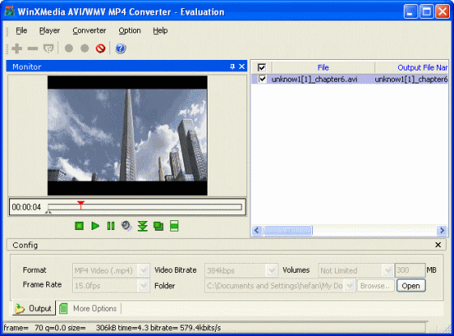Pause the video preview

pyautogui.click(x=110, y=226)
